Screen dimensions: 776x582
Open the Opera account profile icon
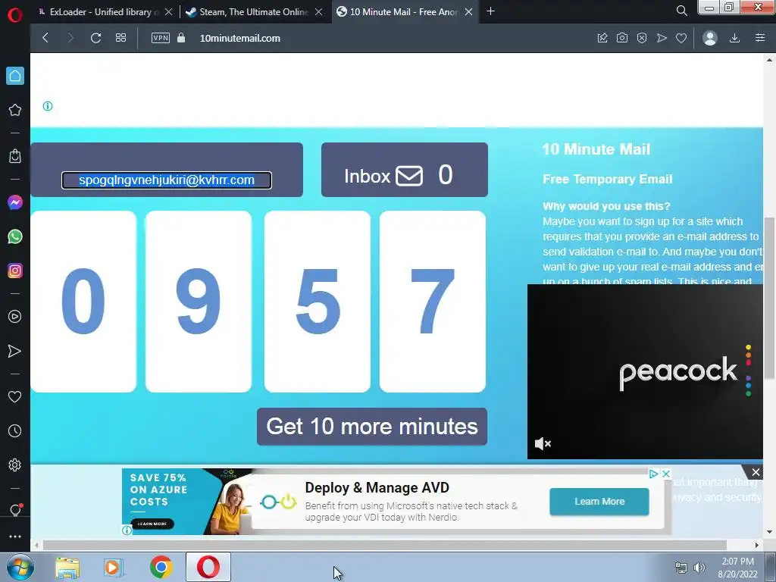point(710,38)
